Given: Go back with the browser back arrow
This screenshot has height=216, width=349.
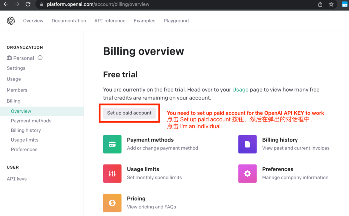Looking at the screenshot, I should (x=6, y=4).
